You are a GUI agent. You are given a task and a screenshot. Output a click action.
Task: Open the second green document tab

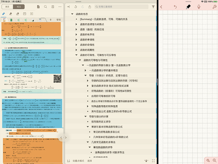click(11, 20)
